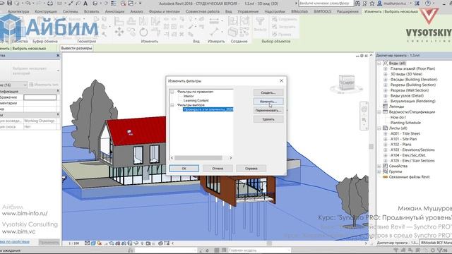The image size is (452, 254).
Task: Collapse Фильтры по правилам in the filter dialog
Action: point(172,92)
